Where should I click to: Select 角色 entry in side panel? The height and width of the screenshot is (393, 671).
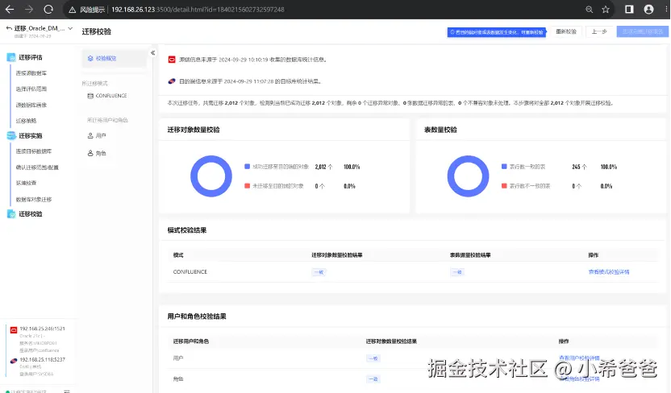point(101,153)
